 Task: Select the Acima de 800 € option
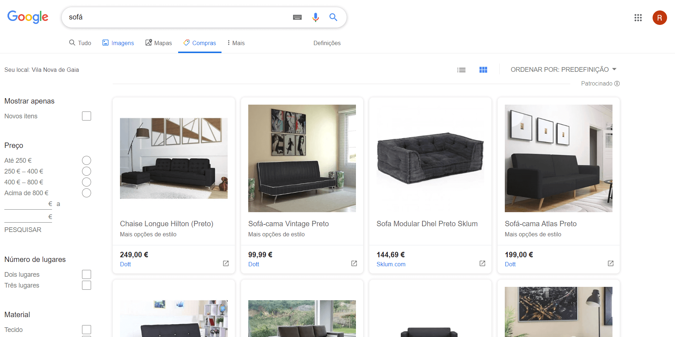pos(86,193)
